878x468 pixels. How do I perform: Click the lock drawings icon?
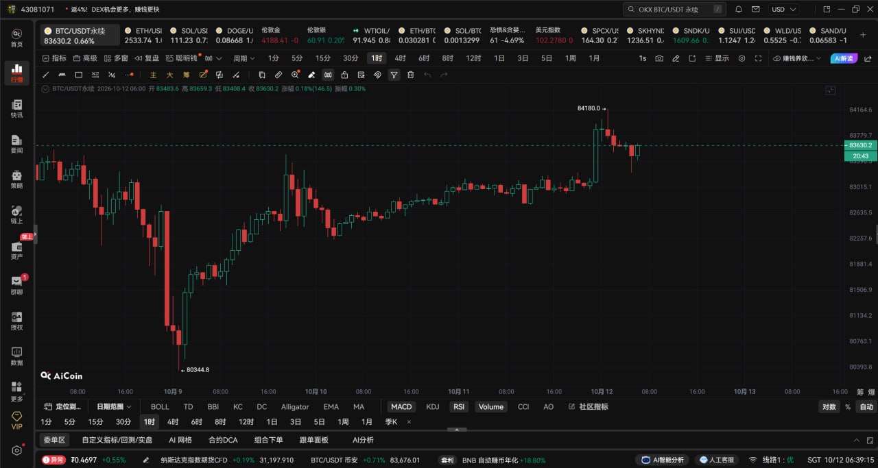[x=344, y=75]
